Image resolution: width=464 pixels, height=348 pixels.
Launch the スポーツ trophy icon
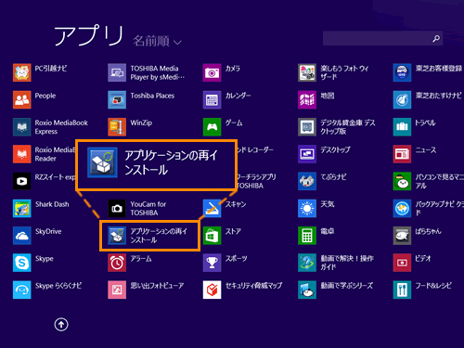(x=212, y=263)
